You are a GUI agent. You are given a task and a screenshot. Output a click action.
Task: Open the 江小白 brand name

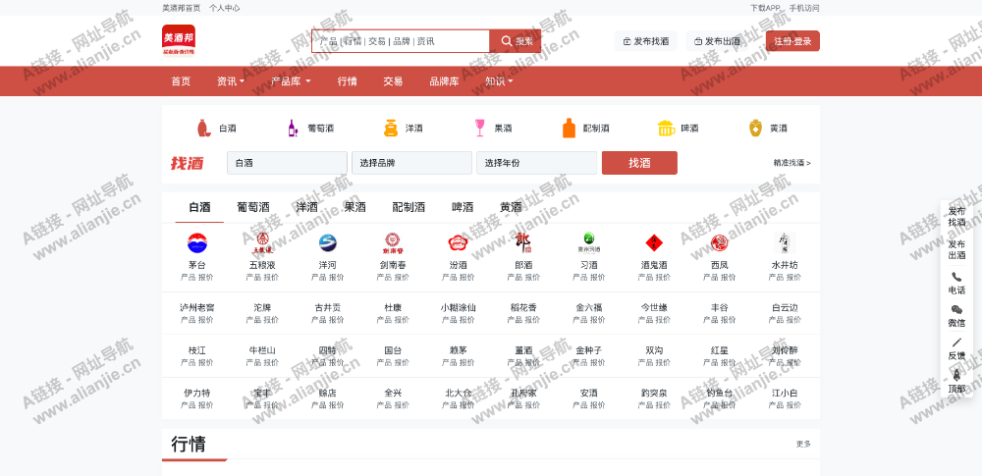pyautogui.click(x=785, y=394)
